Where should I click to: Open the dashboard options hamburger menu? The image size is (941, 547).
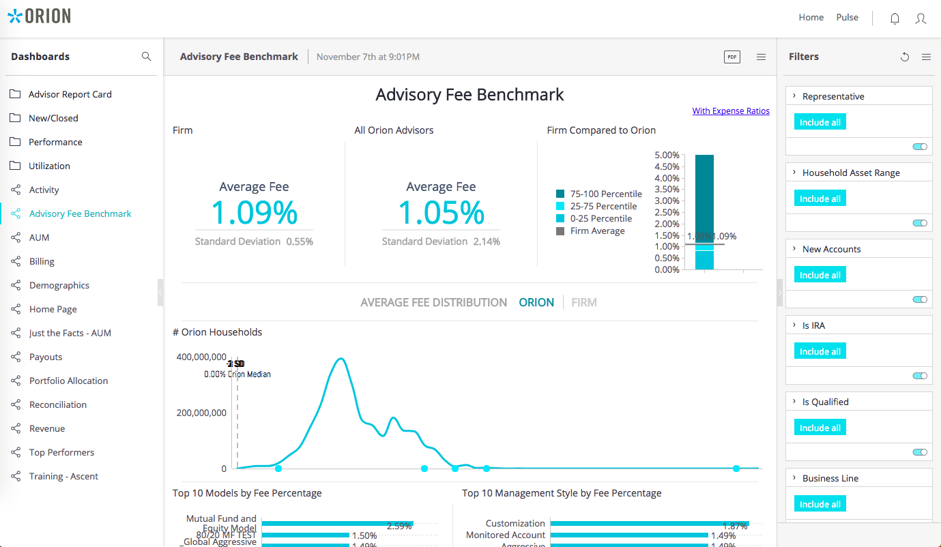point(761,57)
